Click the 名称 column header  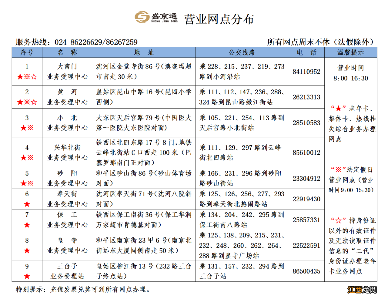tap(67, 53)
